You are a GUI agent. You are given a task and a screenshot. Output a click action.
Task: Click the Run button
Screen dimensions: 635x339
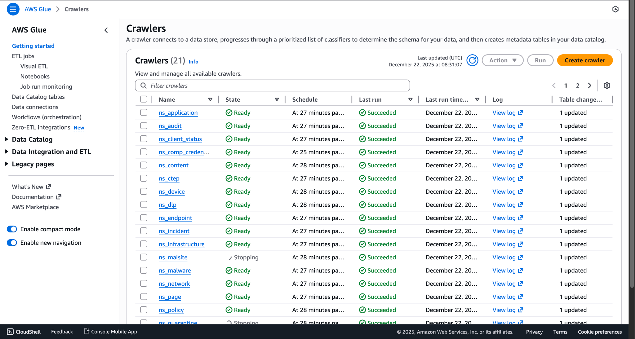pos(540,60)
